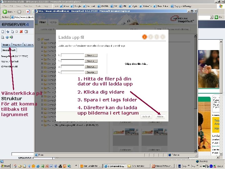The width and height of the screenshot is (225, 169).
Task: Click the panel layout icon right of delete
Action: click(26, 32)
